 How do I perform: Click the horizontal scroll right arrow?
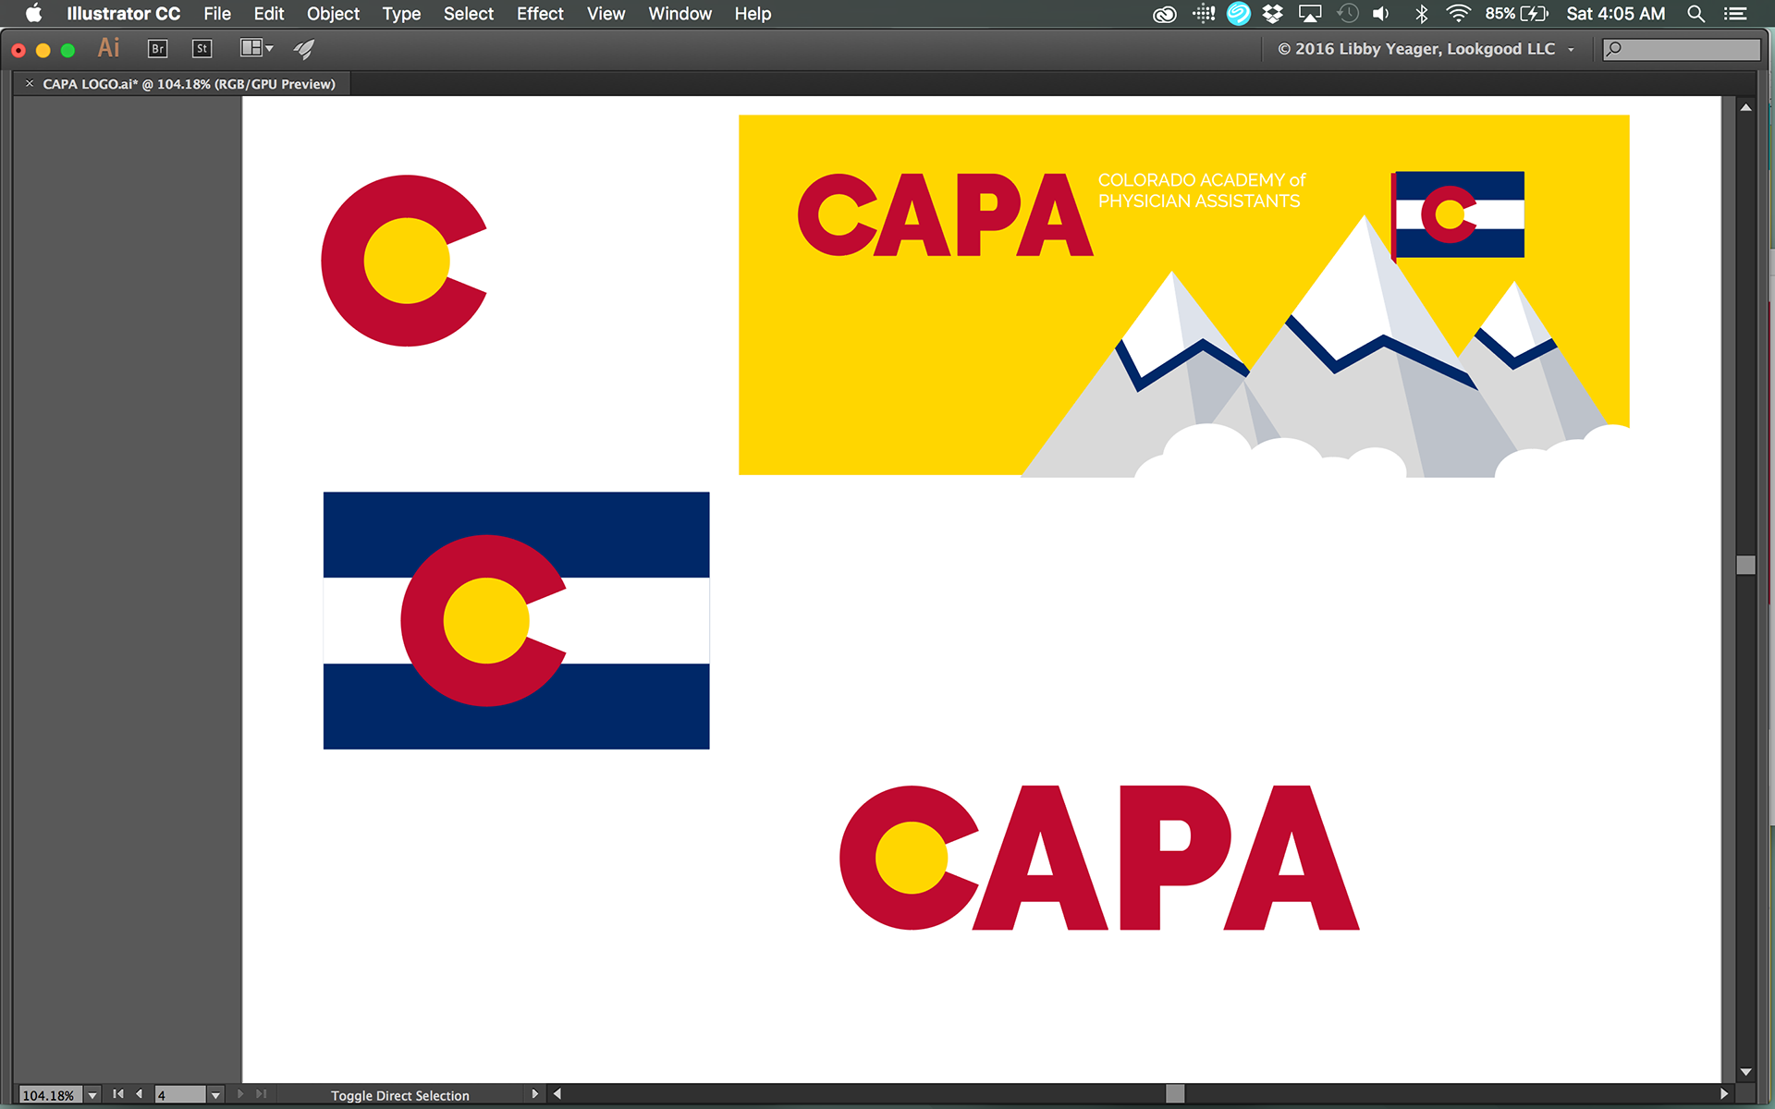click(x=1724, y=1093)
